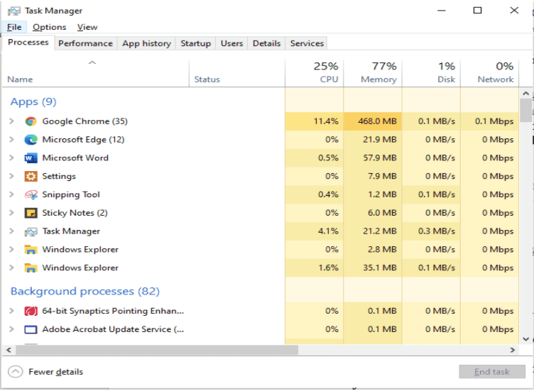The width and height of the screenshot is (534, 391).
Task: Click the horizontal scrollbar right arrow
Action: pyautogui.click(x=513, y=350)
